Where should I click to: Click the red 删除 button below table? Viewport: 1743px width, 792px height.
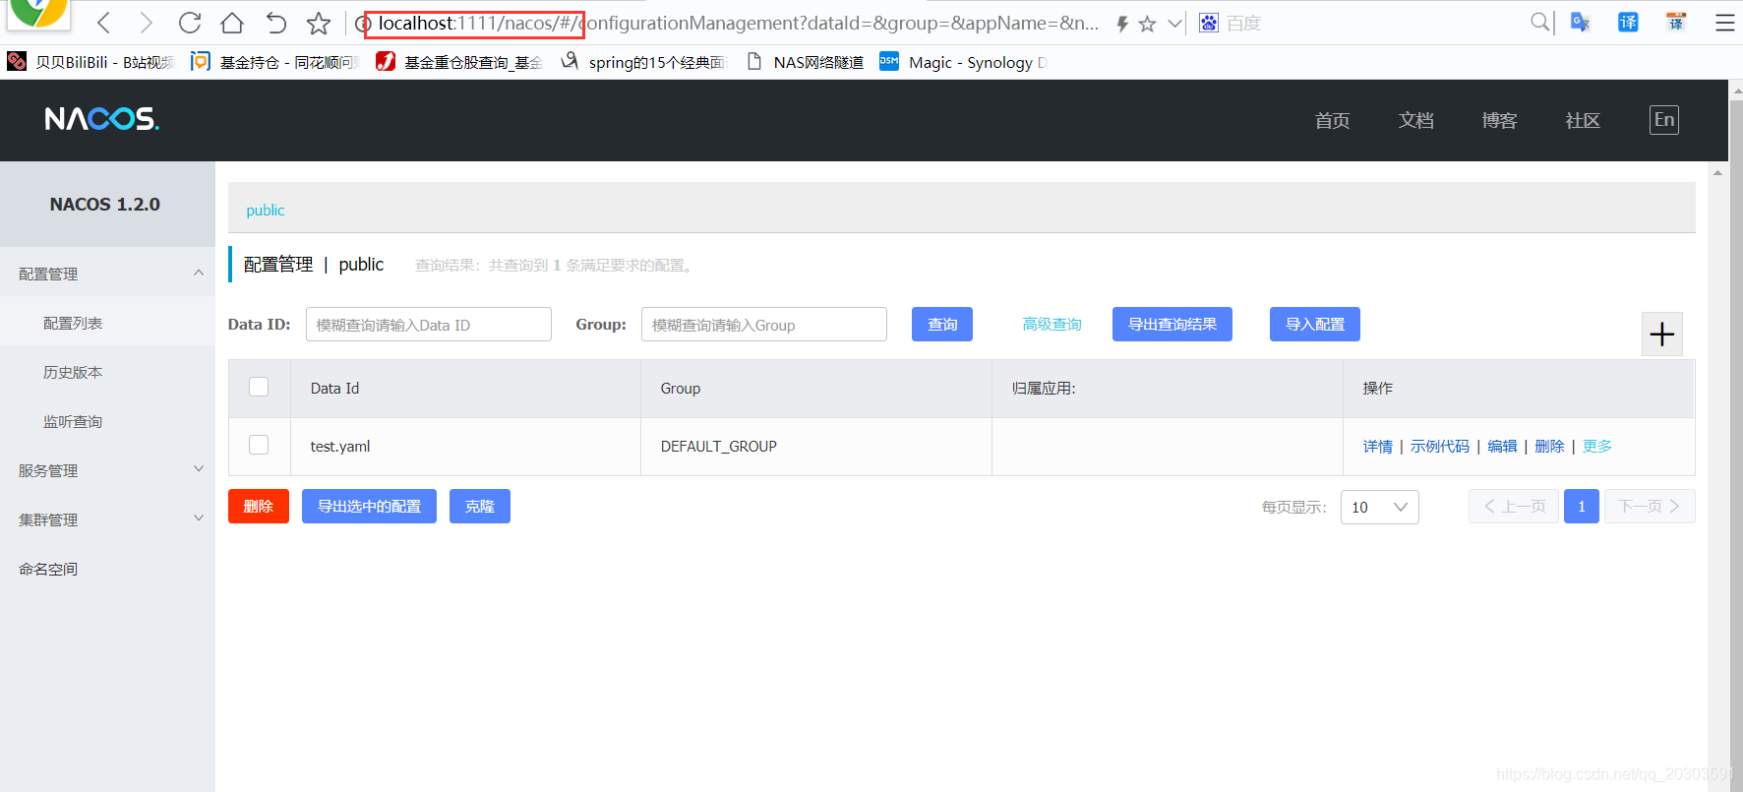[259, 506]
